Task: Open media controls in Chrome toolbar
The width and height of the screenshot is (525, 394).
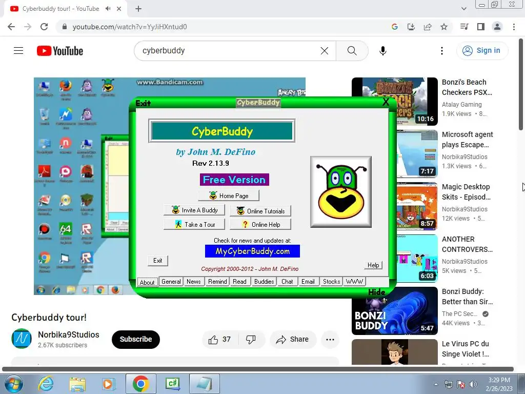Action: (464, 27)
